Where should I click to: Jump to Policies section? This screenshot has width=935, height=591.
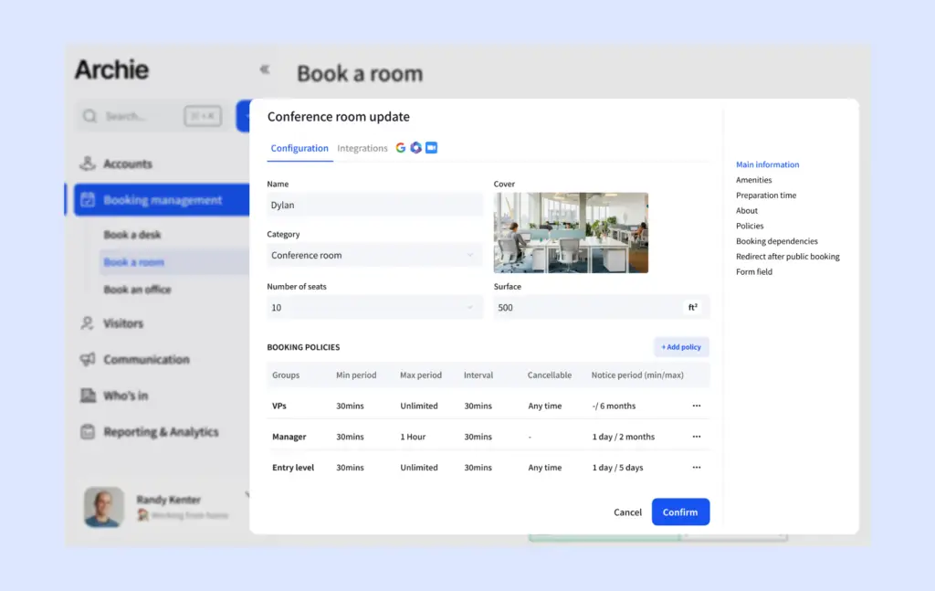[x=750, y=226]
